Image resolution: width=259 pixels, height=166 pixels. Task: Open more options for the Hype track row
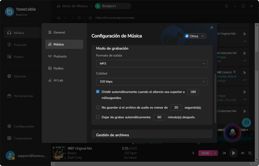(x=245, y=99)
